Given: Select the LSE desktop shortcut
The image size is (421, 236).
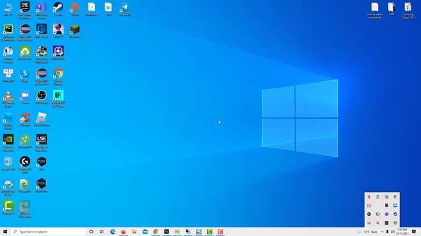Looking at the screenshot, I should [41, 143].
